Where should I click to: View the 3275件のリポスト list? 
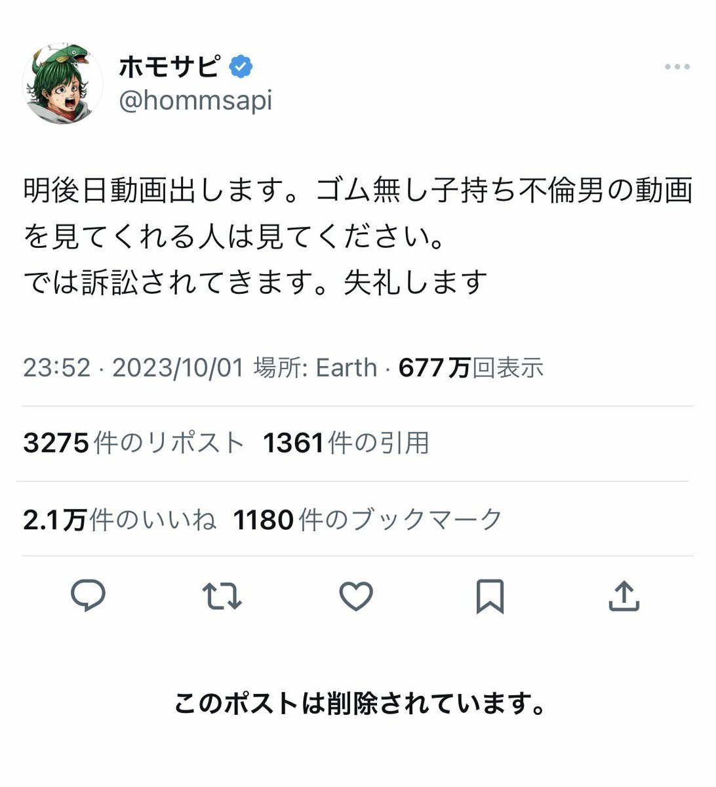134,443
